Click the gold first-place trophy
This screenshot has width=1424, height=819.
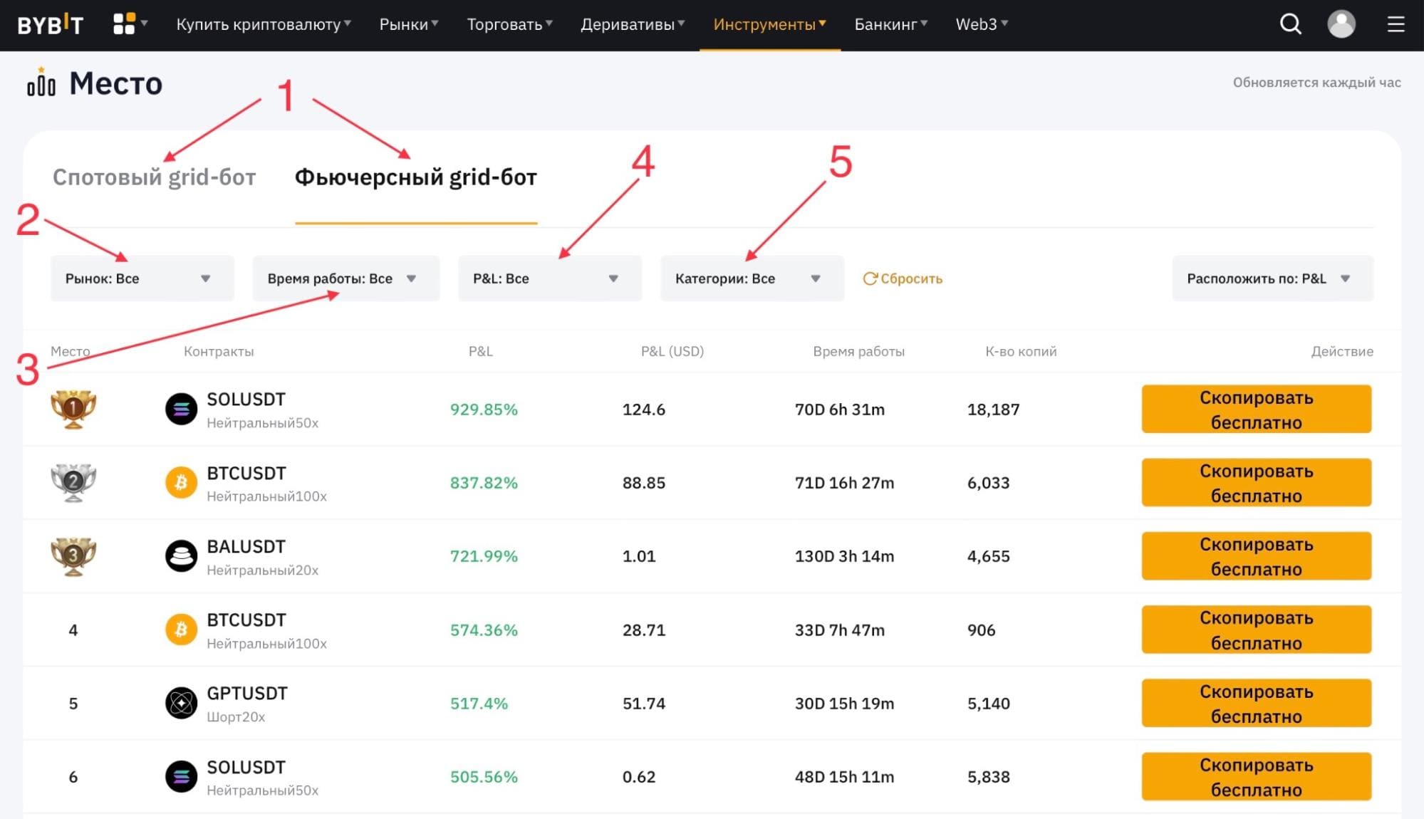pos(73,409)
